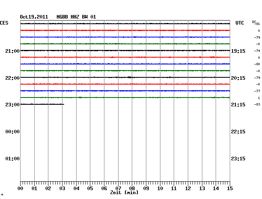
Task: Click the Zeit [min] axis title
Action: (x=124, y=193)
